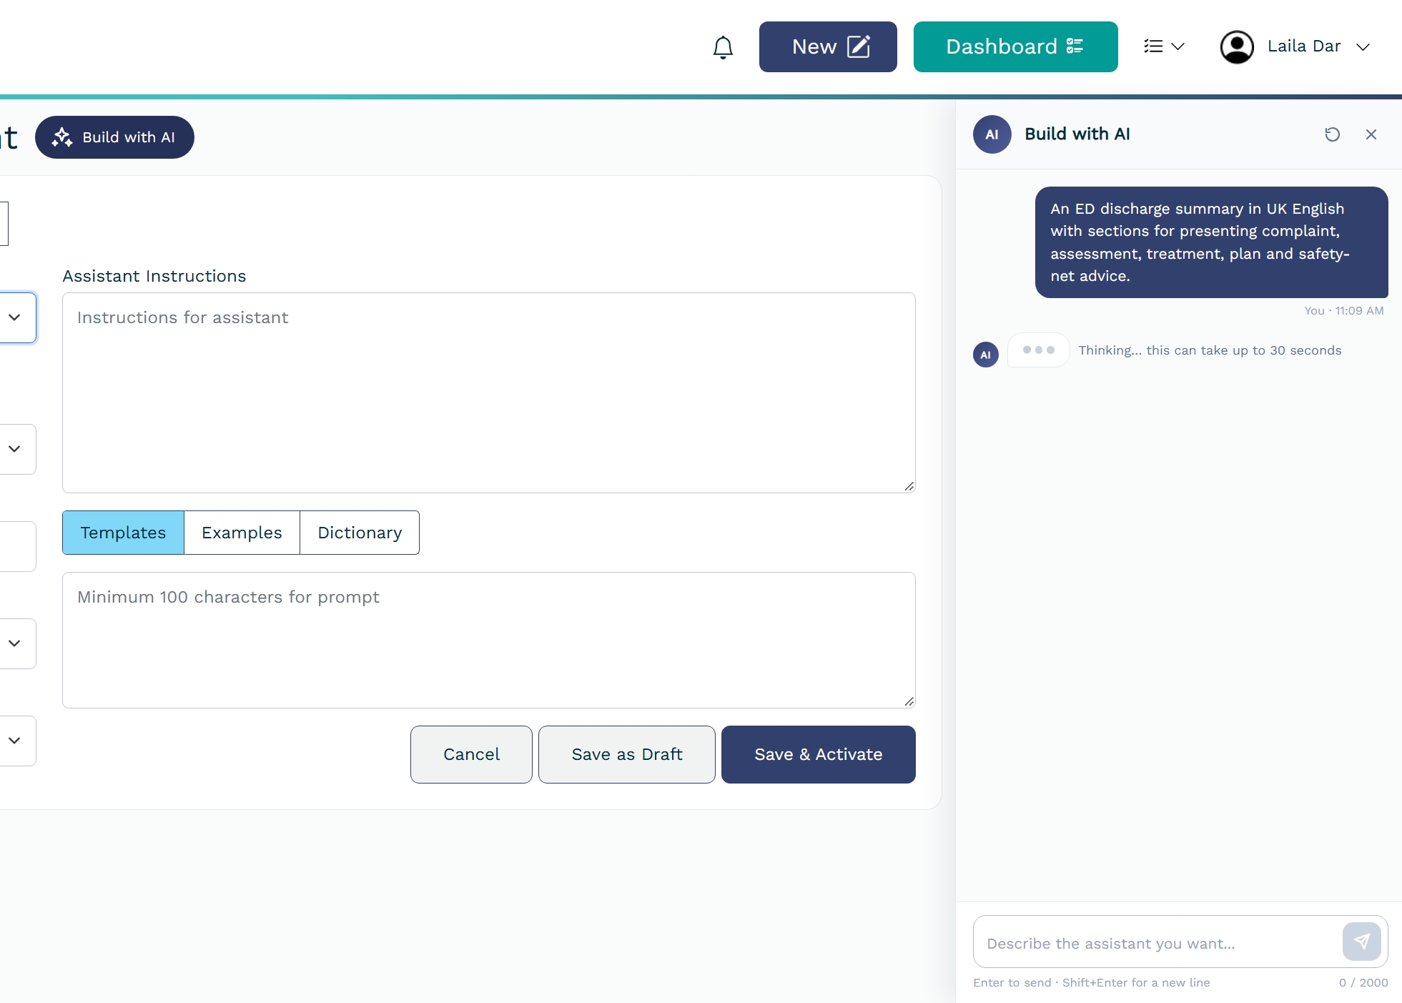
Task: Click the 'You · 11:09 AM' timestamp
Action: point(1343,311)
